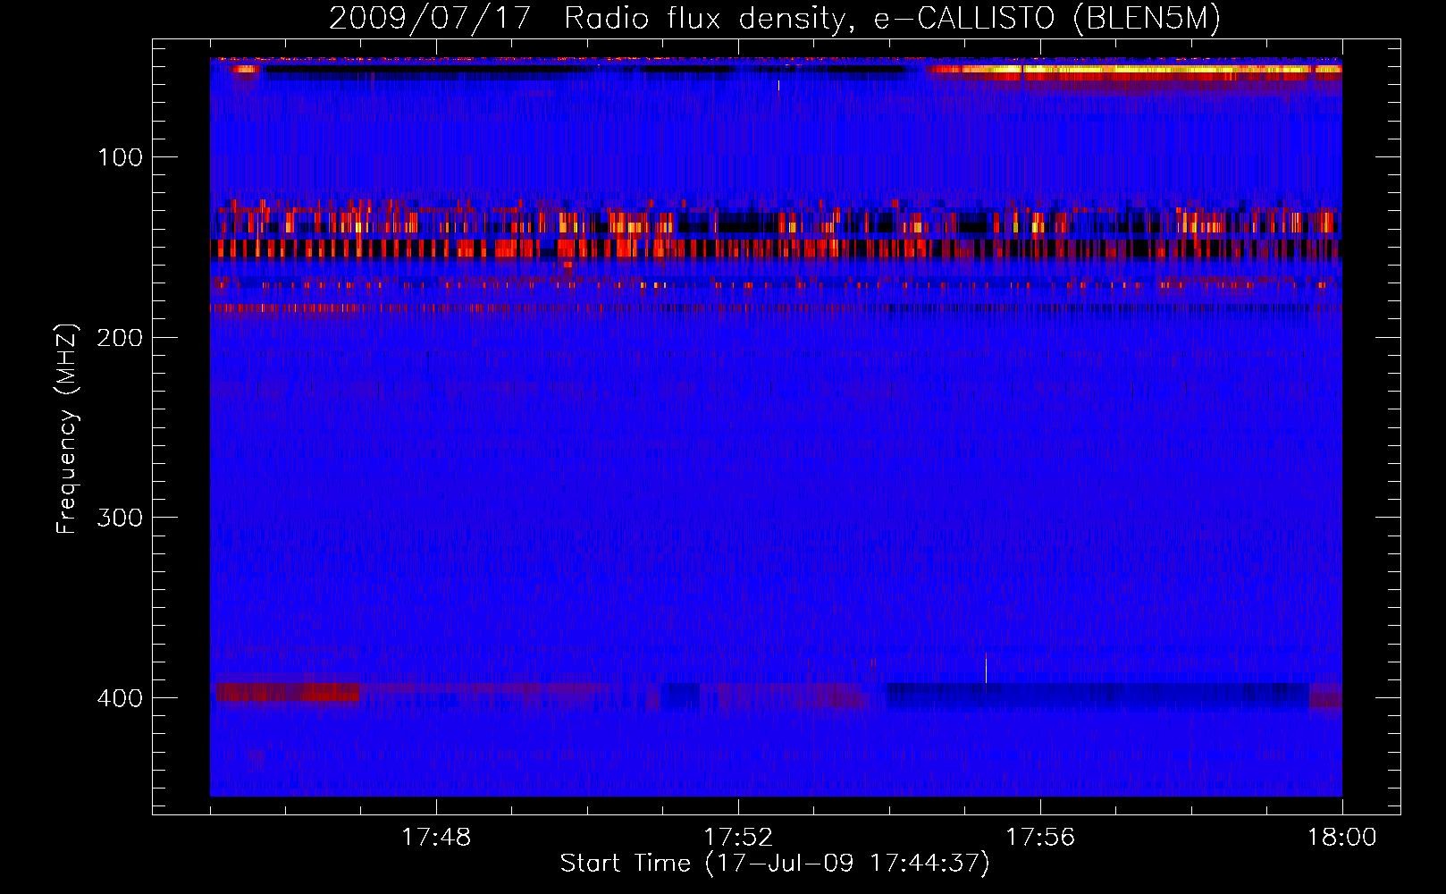Click the red interference band near 150 MHz
Screen dimensions: 1446x894
point(776,248)
